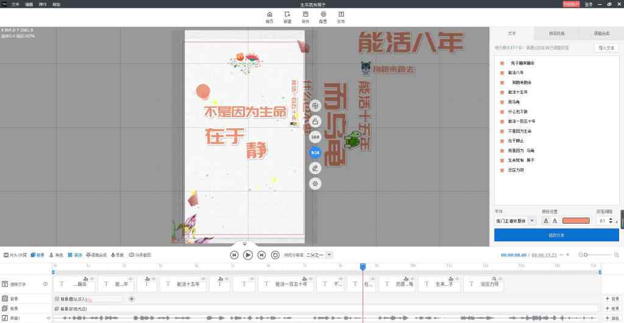Open the 编辑 menu

tap(29, 4)
